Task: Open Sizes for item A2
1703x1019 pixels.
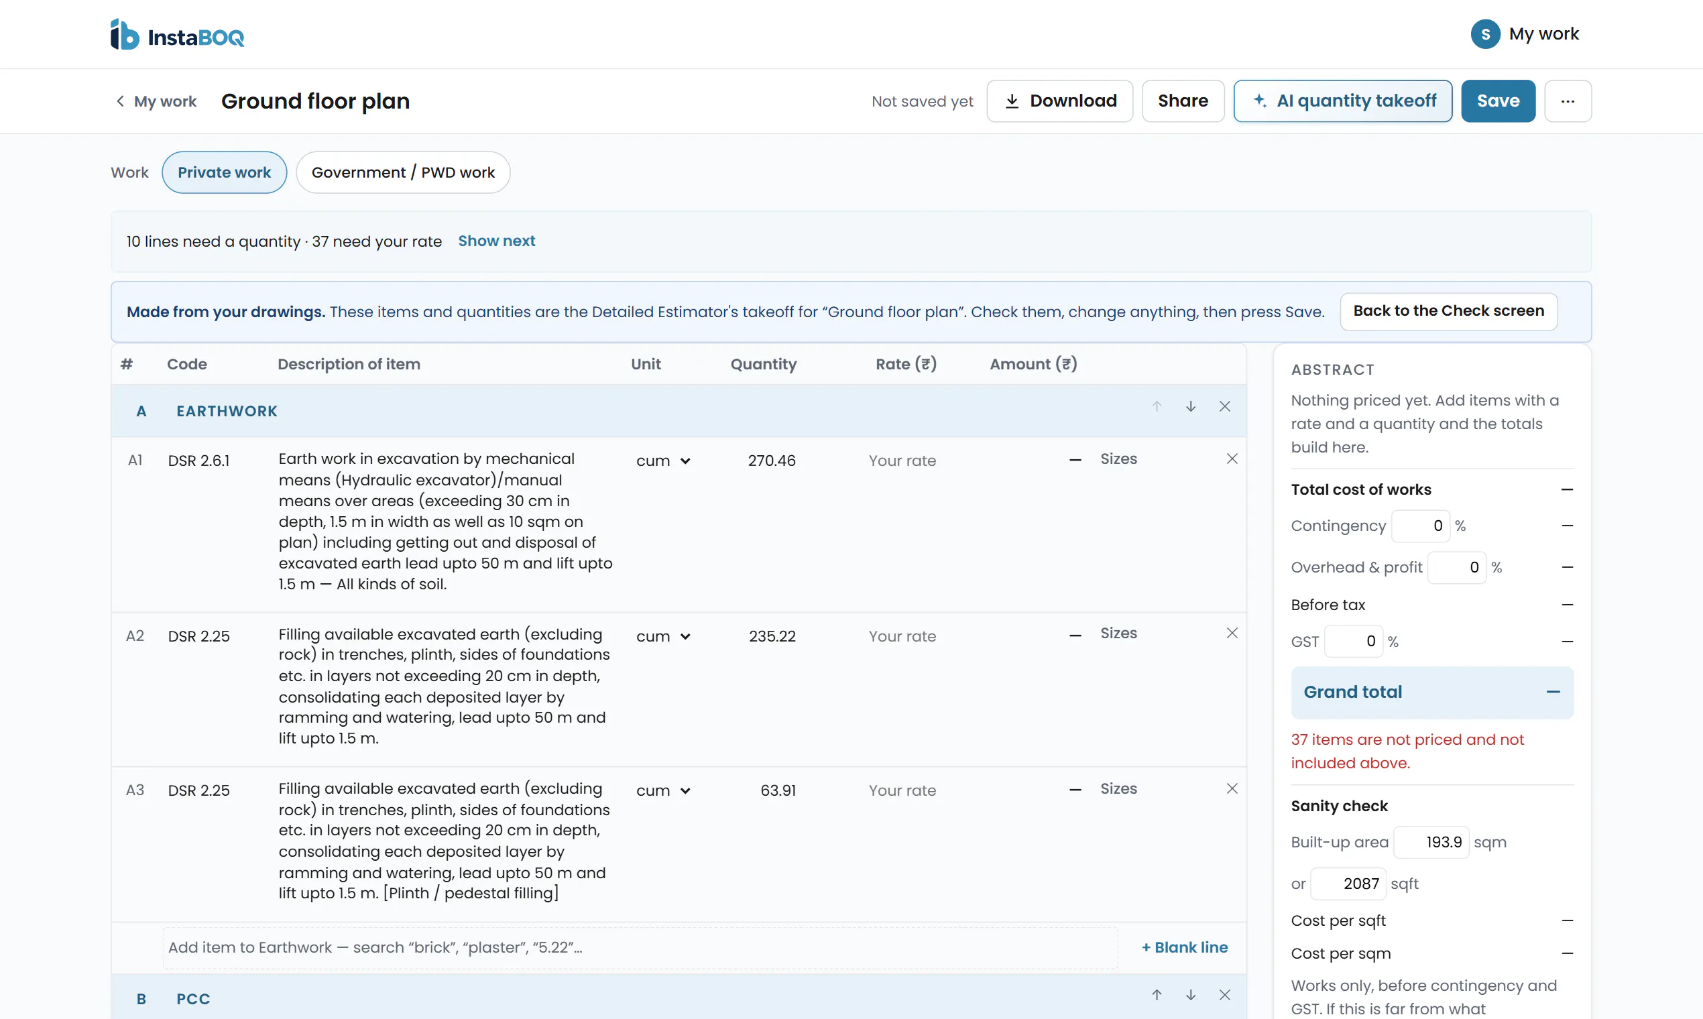Action: pos(1118,633)
